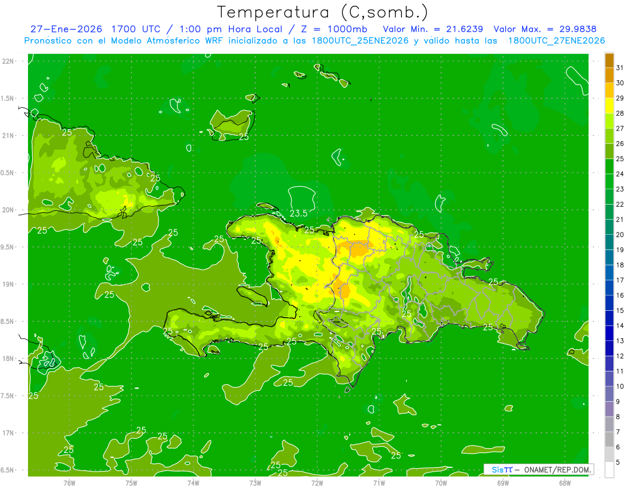Screen dimensions: 634x490
Task: Select the '20N' latitude label
Action: [8, 210]
